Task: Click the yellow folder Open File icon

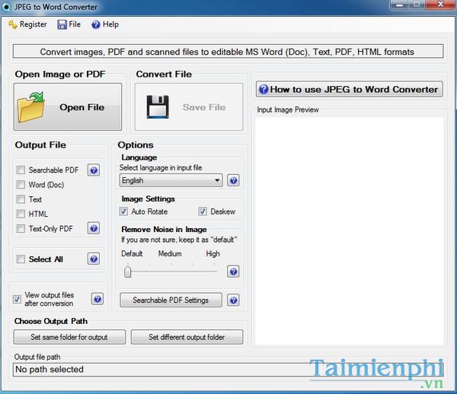Action: click(x=31, y=106)
